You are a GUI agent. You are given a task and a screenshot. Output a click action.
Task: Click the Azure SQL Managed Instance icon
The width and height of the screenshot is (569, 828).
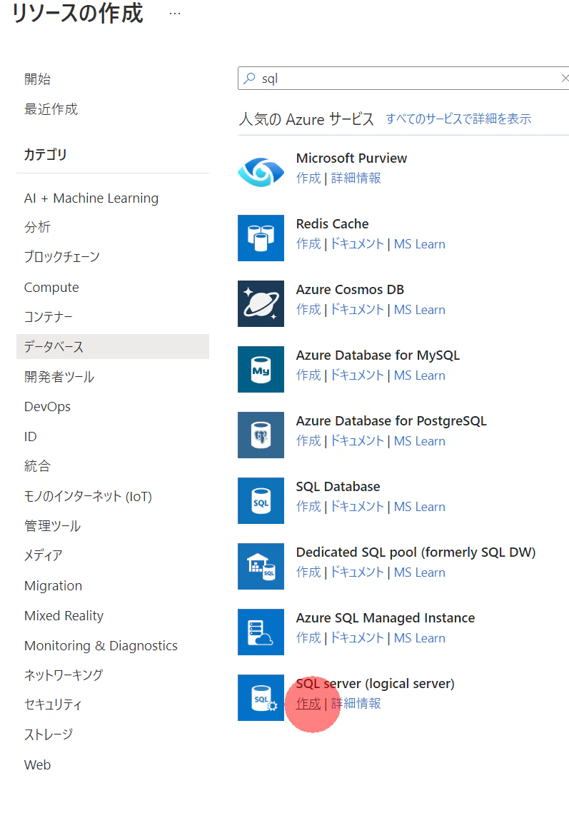point(261,632)
